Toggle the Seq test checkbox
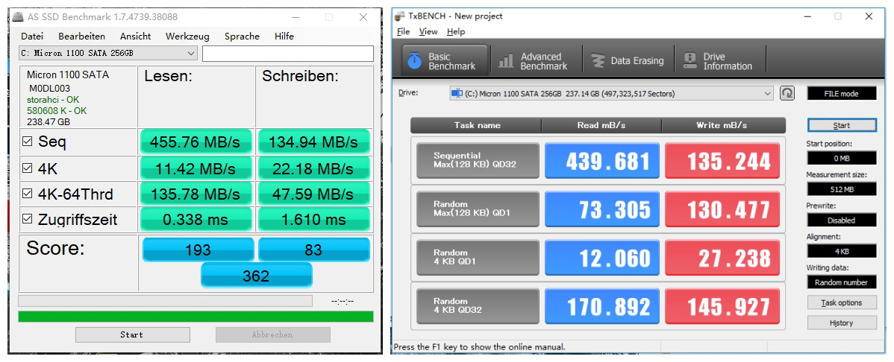 coord(28,142)
